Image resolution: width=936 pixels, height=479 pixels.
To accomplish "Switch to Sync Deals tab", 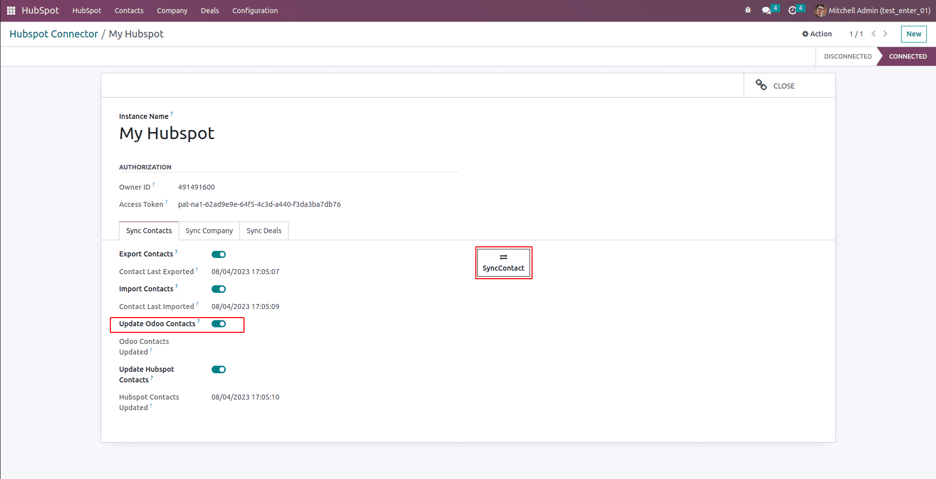I will pos(264,231).
